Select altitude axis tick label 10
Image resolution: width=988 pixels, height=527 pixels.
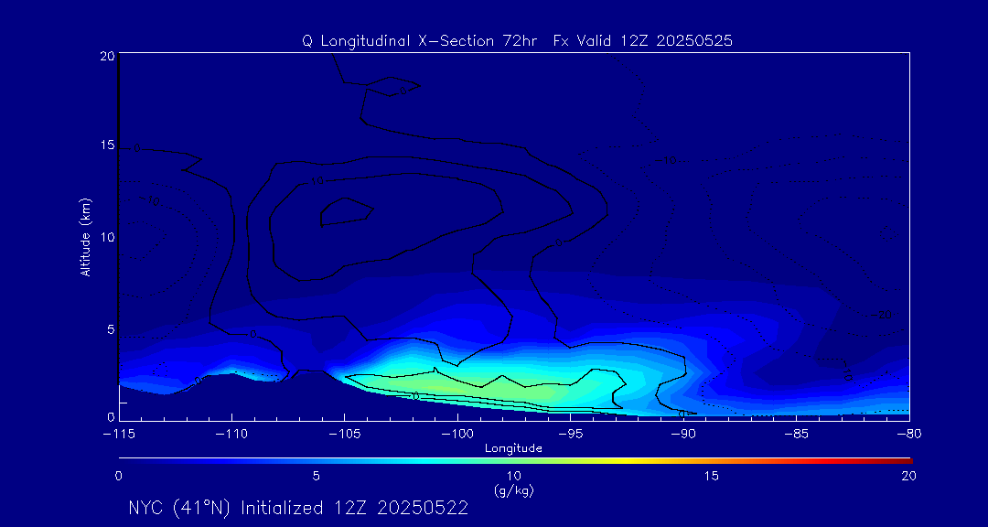tap(106, 237)
